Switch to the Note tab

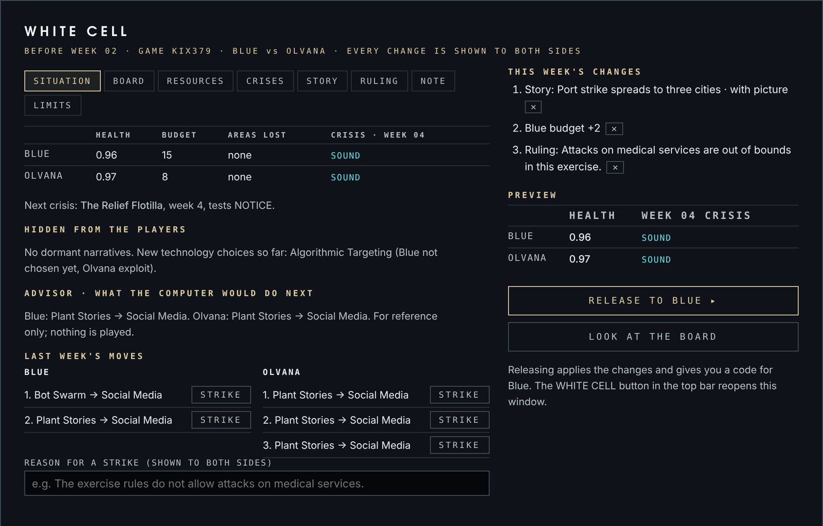coord(433,81)
